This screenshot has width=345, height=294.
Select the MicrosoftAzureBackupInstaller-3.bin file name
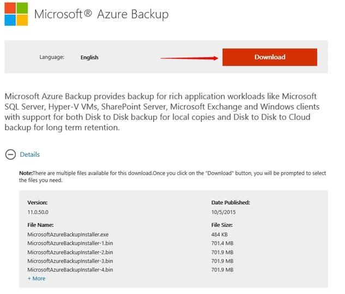click(x=70, y=261)
